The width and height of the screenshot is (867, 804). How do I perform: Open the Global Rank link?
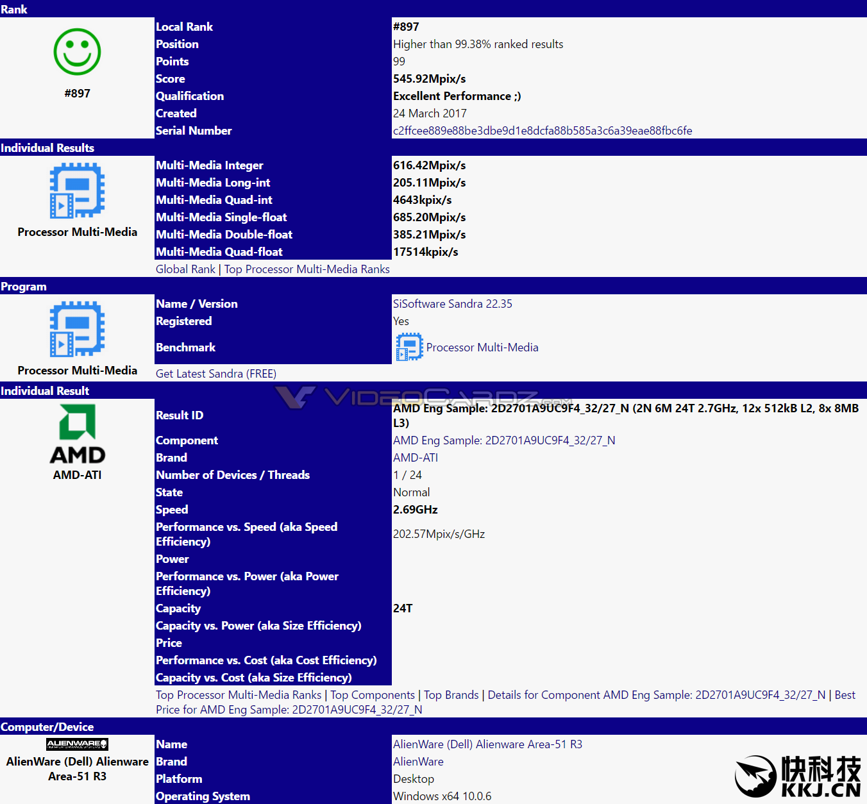click(185, 269)
